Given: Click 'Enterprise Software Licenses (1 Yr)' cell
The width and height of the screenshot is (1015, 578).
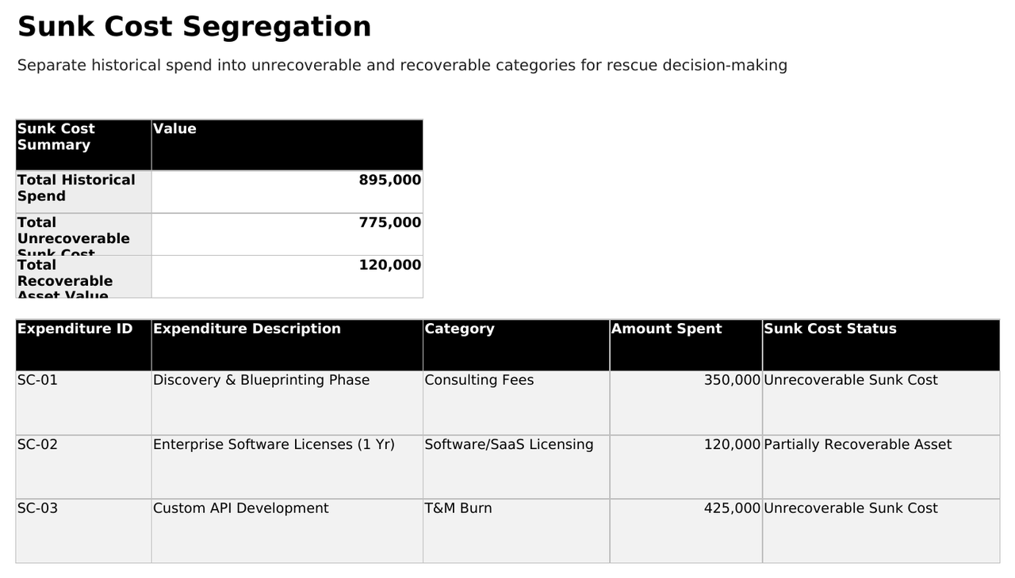Looking at the screenshot, I should click(287, 467).
